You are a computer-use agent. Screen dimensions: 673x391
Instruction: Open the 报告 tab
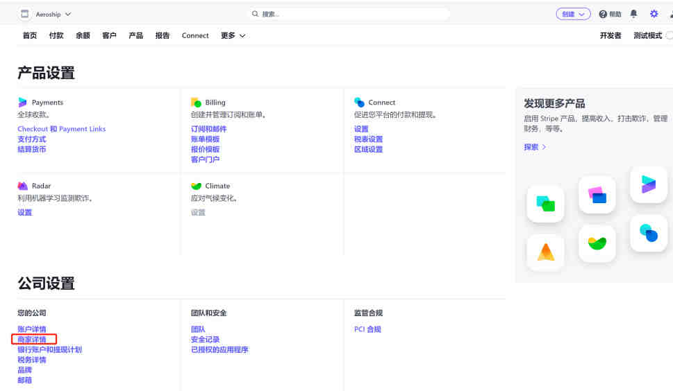click(x=163, y=35)
